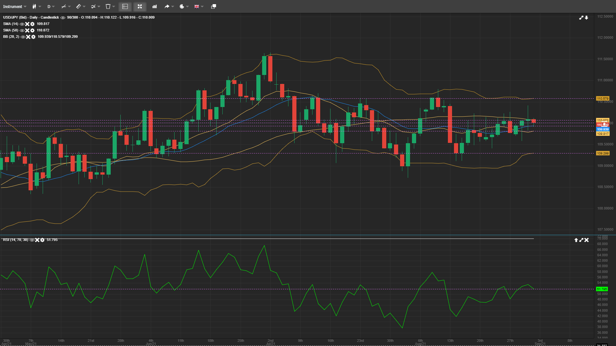Image resolution: width=616 pixels, height=346 pixels.
Task: Expand the indicators dropdown arrow
Action: click(99, 6)
